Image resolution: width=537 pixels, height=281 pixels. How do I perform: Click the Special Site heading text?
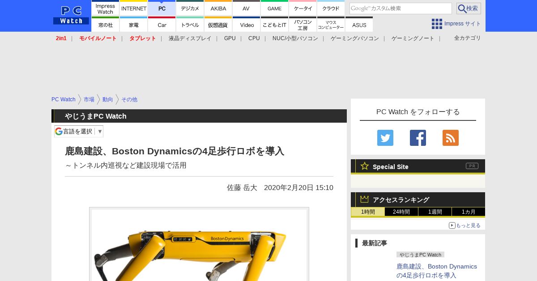[x=391, y=166]
